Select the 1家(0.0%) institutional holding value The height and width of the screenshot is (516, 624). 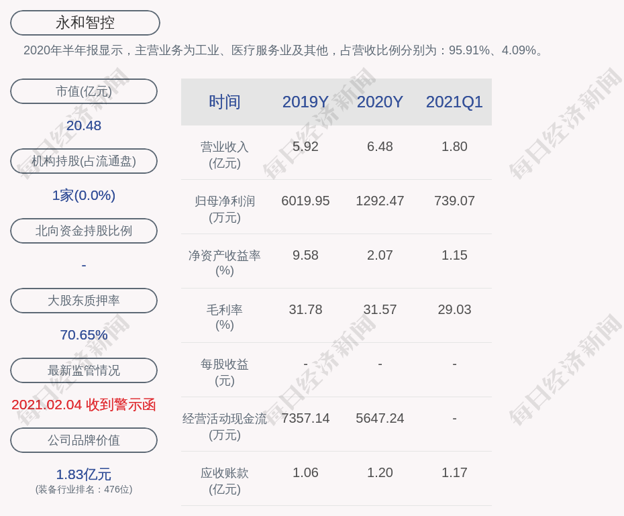click(84, 195)
